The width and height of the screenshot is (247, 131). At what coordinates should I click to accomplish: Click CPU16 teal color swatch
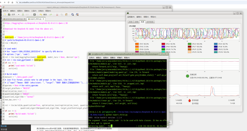216,52
